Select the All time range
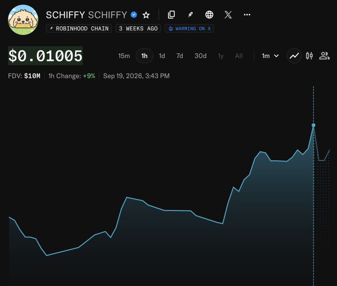The width and height of the screenshot is (337, 286). point(239,56)
